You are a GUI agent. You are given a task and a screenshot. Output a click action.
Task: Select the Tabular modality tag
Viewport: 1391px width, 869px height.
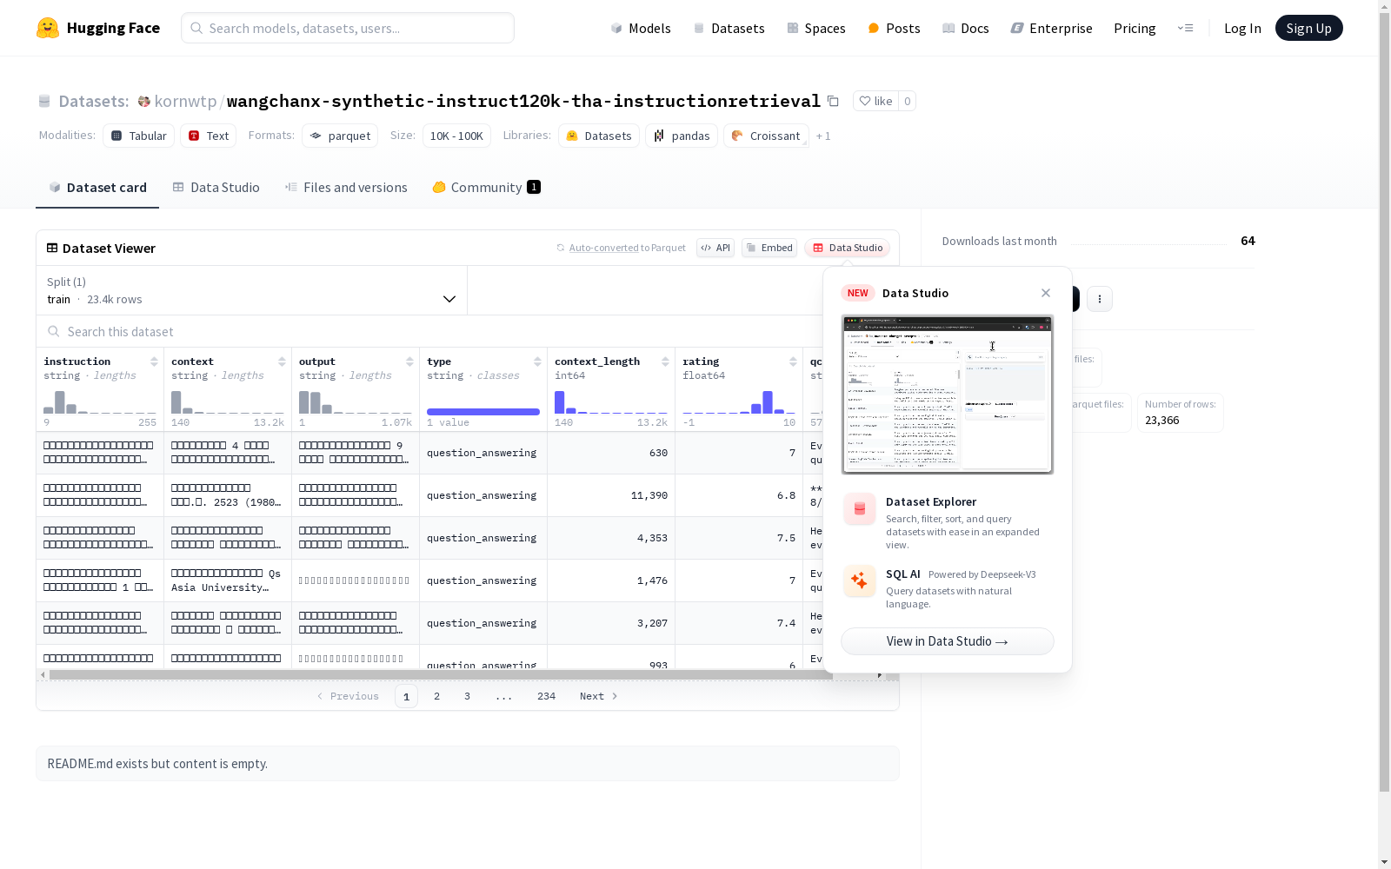139,136
